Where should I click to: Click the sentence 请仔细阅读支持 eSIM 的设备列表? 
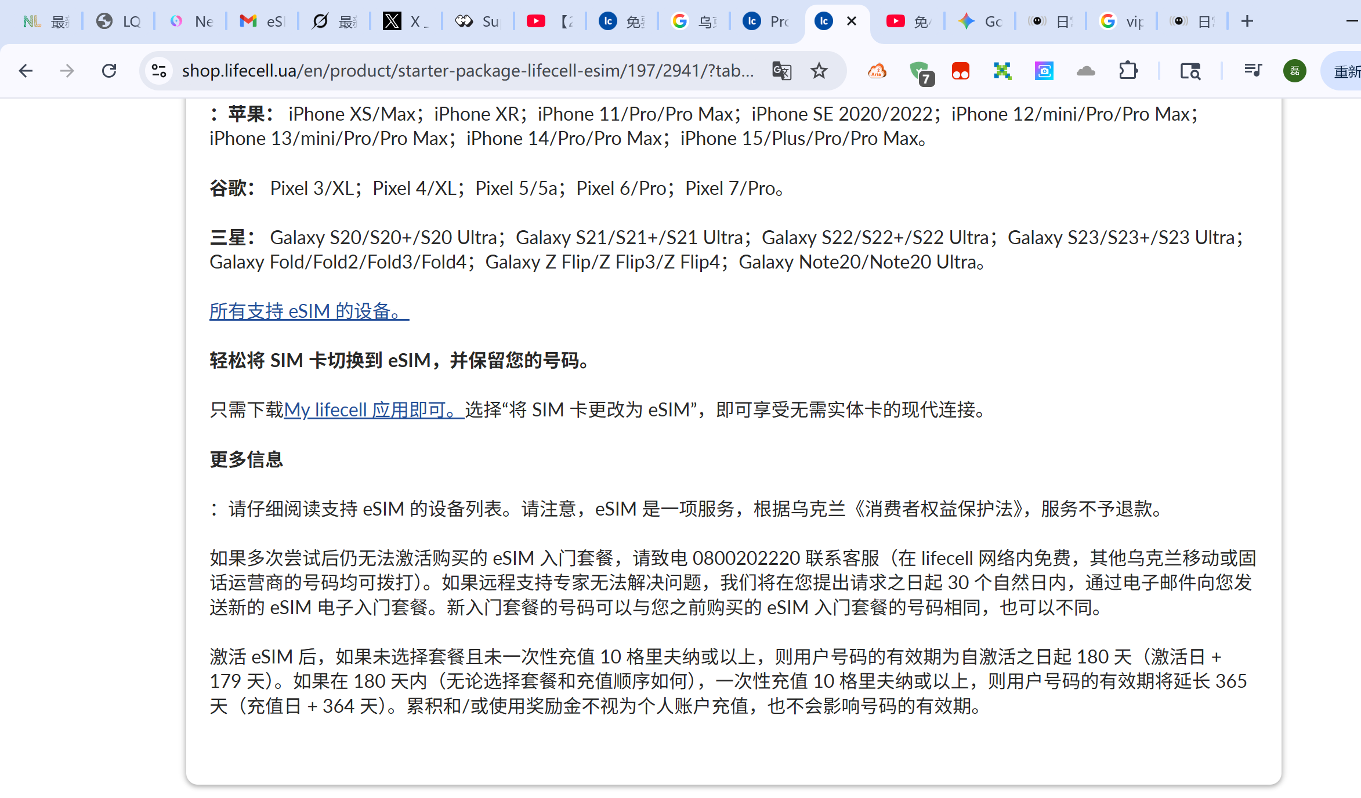[365, 509]
